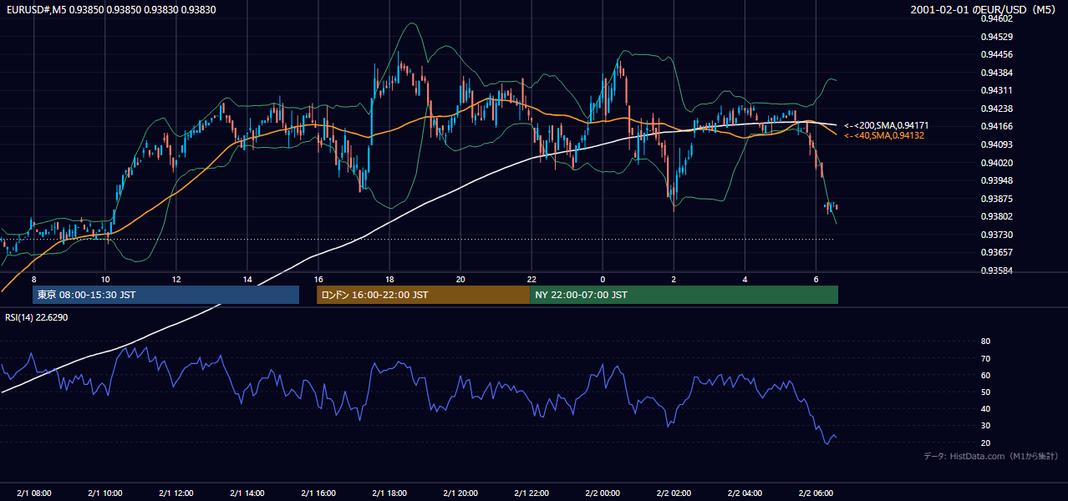Click the 200 SMA 0.94171 label
Viewport: 1068px width, 501px height.
click(x=886, y=125)
